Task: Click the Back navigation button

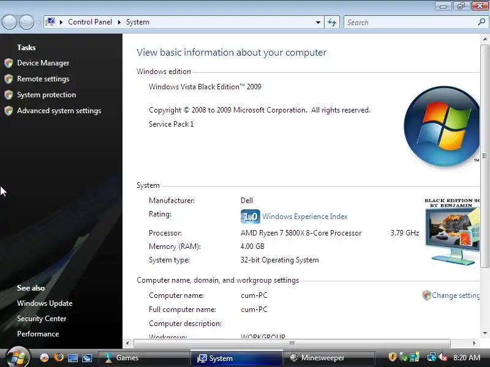Action: (9, 23)
